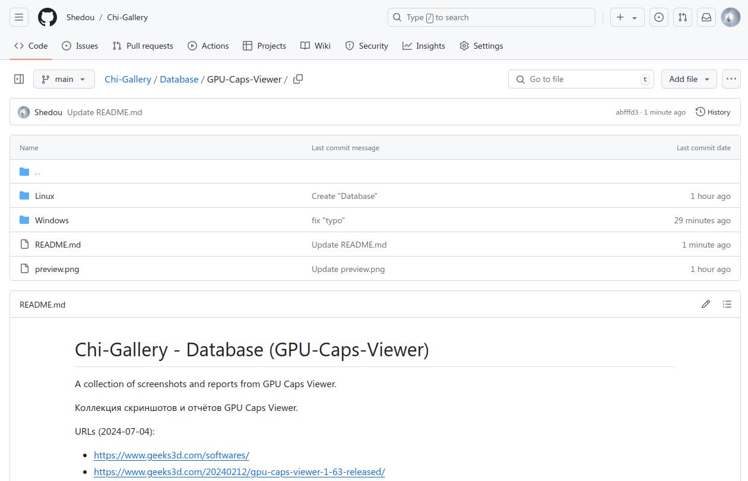The image size is (748, 481).
Task: Switch to the Pull requests tab
Action: 143,46
